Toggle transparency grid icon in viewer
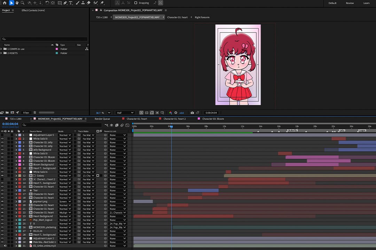Screen dimensions: 376x250 pos(147,113)
